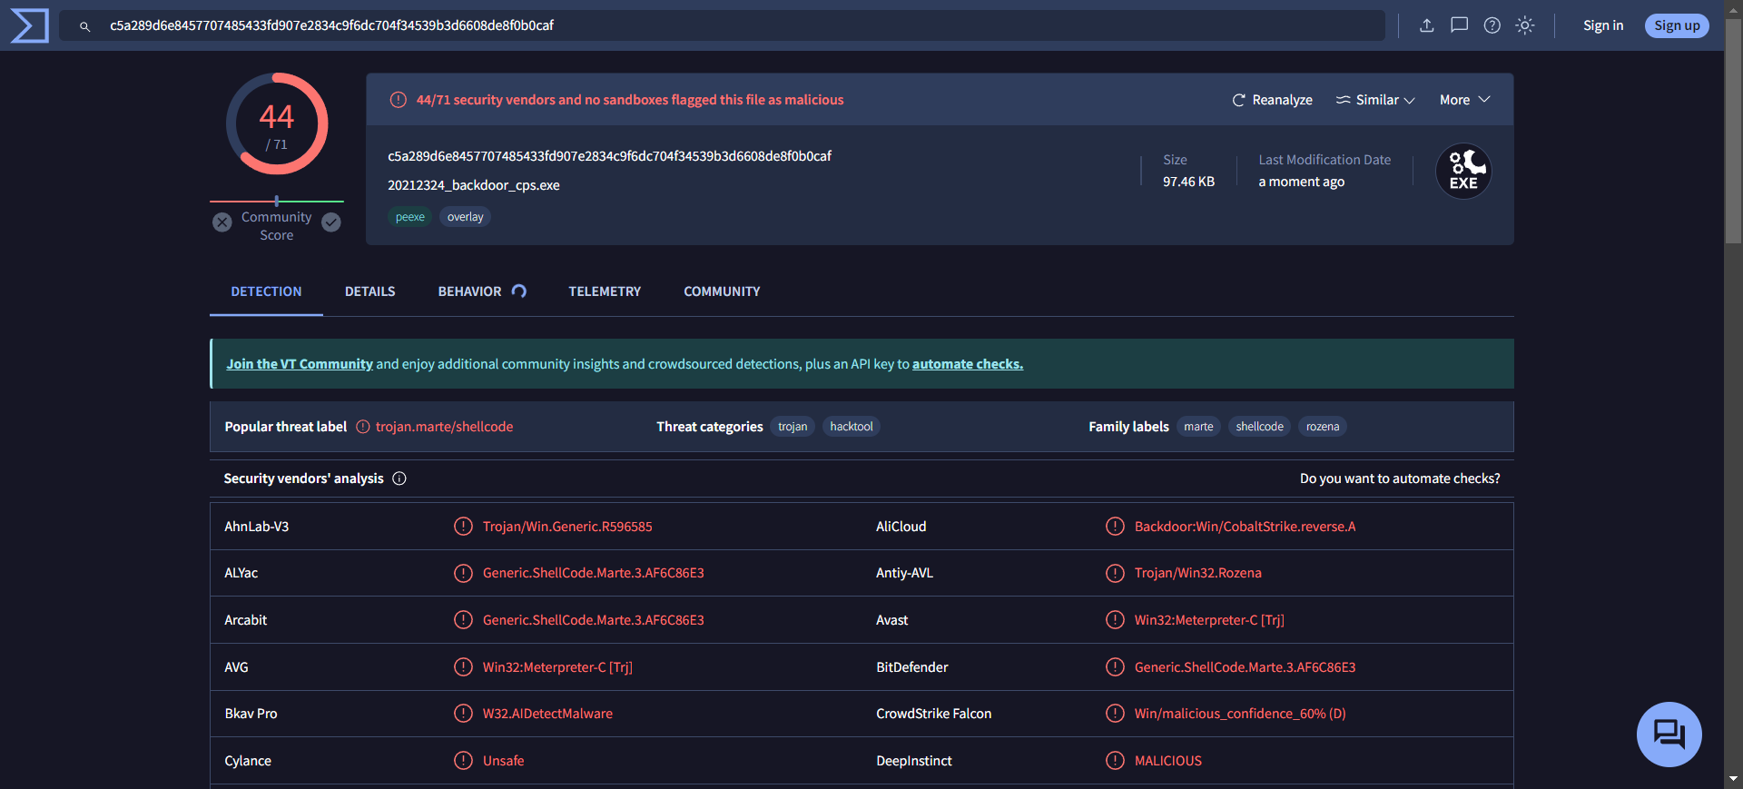1743x789 pixels.
Task: Open the help question mark icon
Action: 1492,25
